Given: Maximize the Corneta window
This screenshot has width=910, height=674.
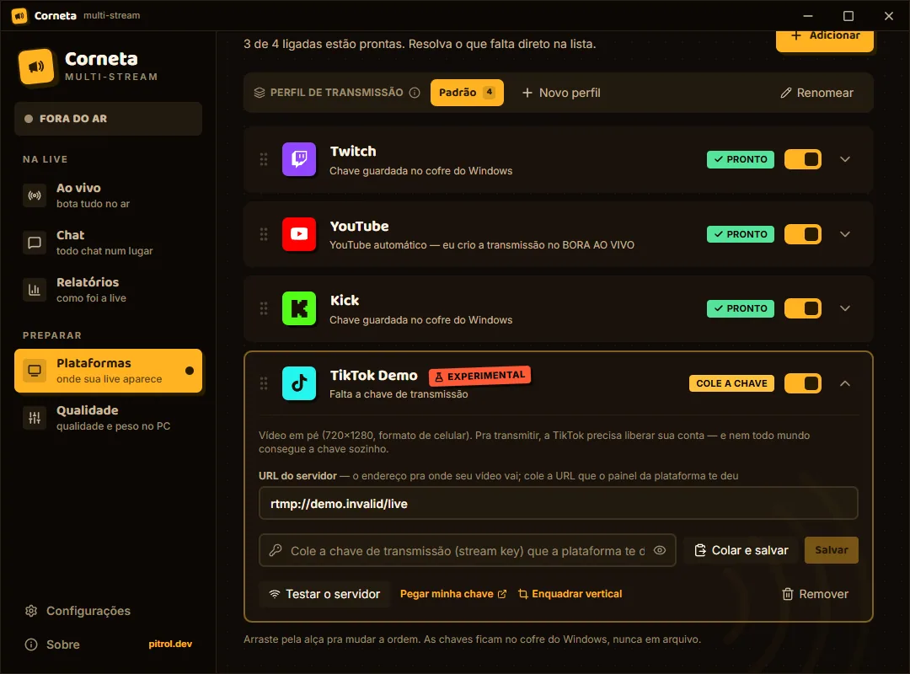Looking at the screenshot, I should click(x=848, y=16).
